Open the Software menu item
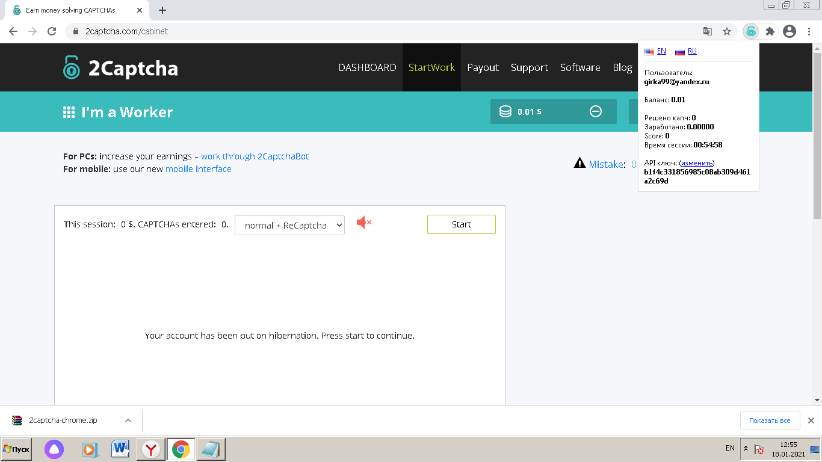The height and width of the screenshot is (462, 822). (580, 67)
